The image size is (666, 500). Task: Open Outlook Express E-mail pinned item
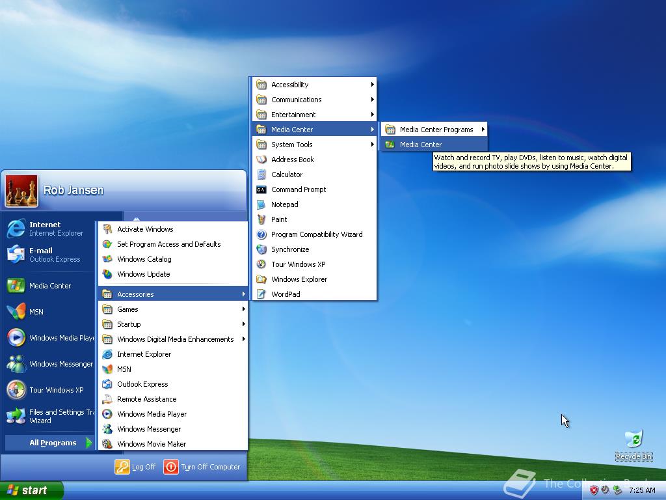[x=50, y=255]
